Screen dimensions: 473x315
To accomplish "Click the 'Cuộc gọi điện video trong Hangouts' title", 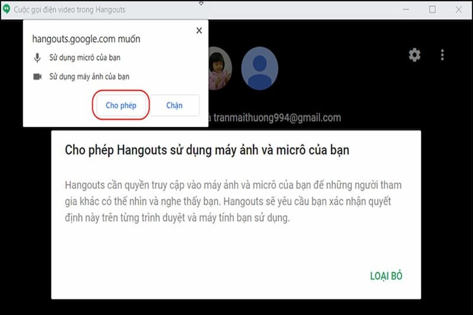I will [69, 9].
